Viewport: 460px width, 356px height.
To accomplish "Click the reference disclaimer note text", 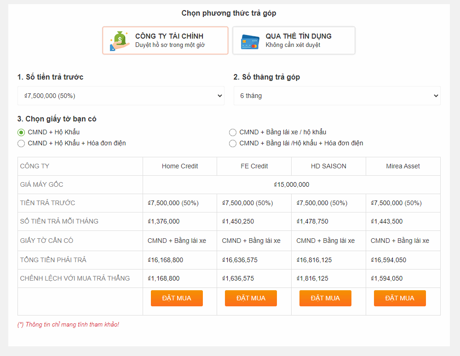I will (x=69, y=324).
